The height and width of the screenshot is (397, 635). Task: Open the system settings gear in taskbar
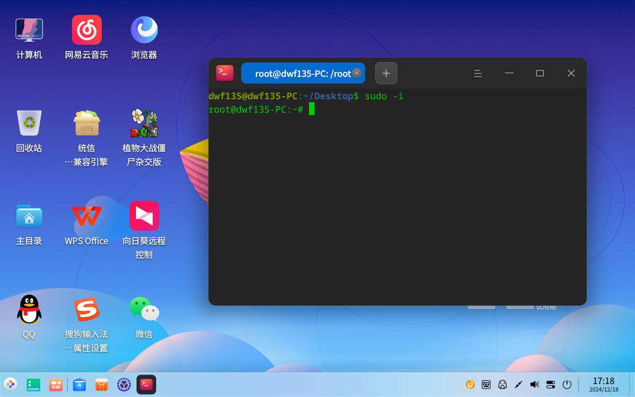click(124, 384)
